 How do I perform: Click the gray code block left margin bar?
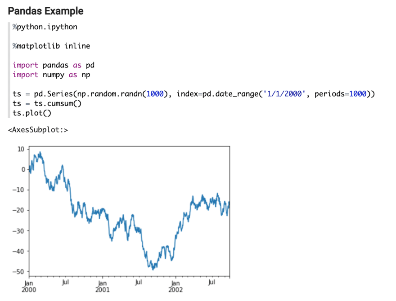coord(9,70)
